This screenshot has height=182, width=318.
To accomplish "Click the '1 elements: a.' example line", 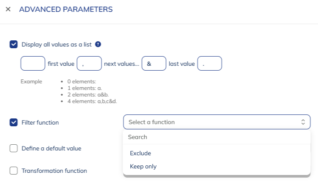I will (85, 88).
